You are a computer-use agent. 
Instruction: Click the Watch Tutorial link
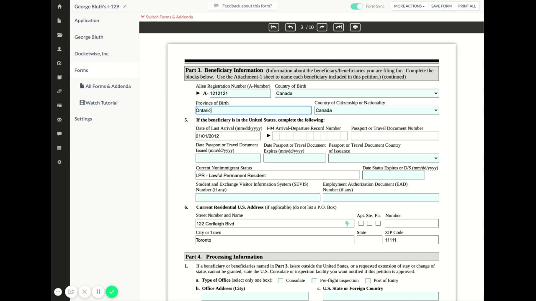click(98, 103)
